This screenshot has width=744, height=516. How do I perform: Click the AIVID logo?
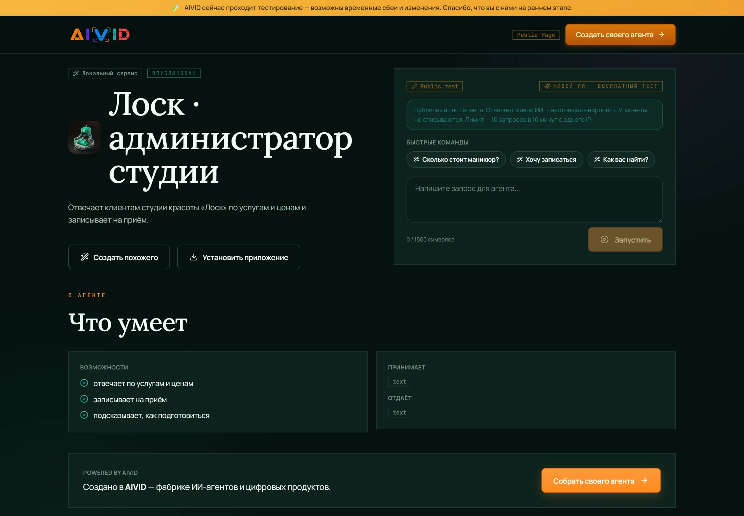point(100,35)
